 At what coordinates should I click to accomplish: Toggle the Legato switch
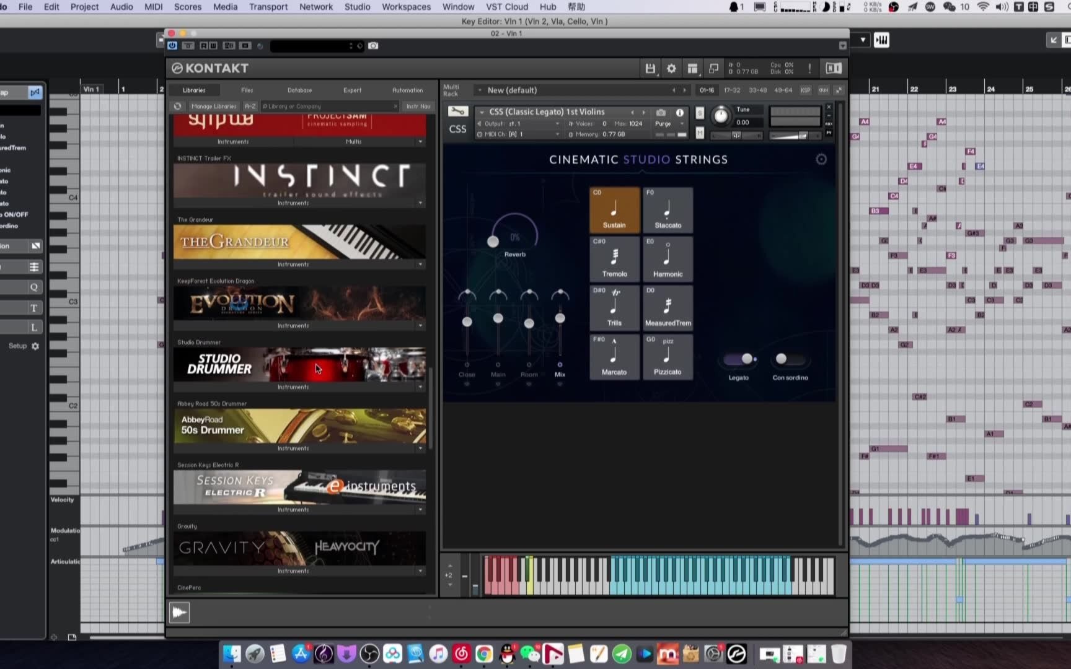(739, 359)
